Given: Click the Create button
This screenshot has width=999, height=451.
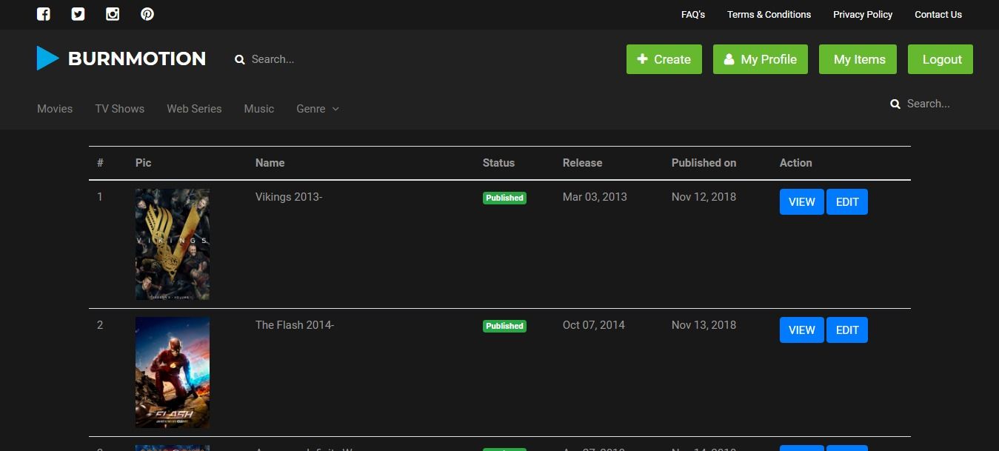Looking at the screenshot, I should [x=664, y=59].
